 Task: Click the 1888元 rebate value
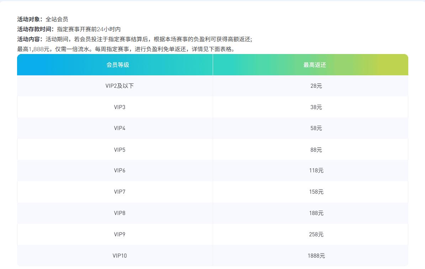(316, 256)
